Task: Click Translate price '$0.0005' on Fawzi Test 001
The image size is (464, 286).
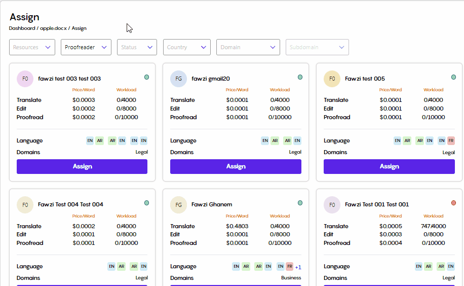Action: pyautogui.click(x=391, y=226)
